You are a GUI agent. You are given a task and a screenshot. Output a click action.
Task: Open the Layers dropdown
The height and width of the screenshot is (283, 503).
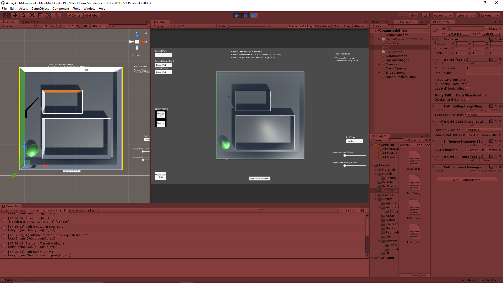pyautogui.click(x=466, y=15)
